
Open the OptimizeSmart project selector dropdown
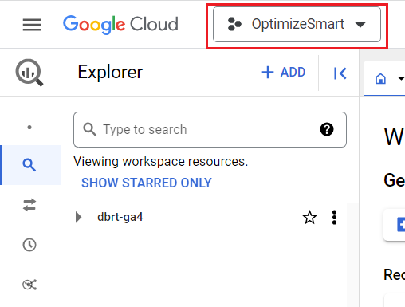297,25
